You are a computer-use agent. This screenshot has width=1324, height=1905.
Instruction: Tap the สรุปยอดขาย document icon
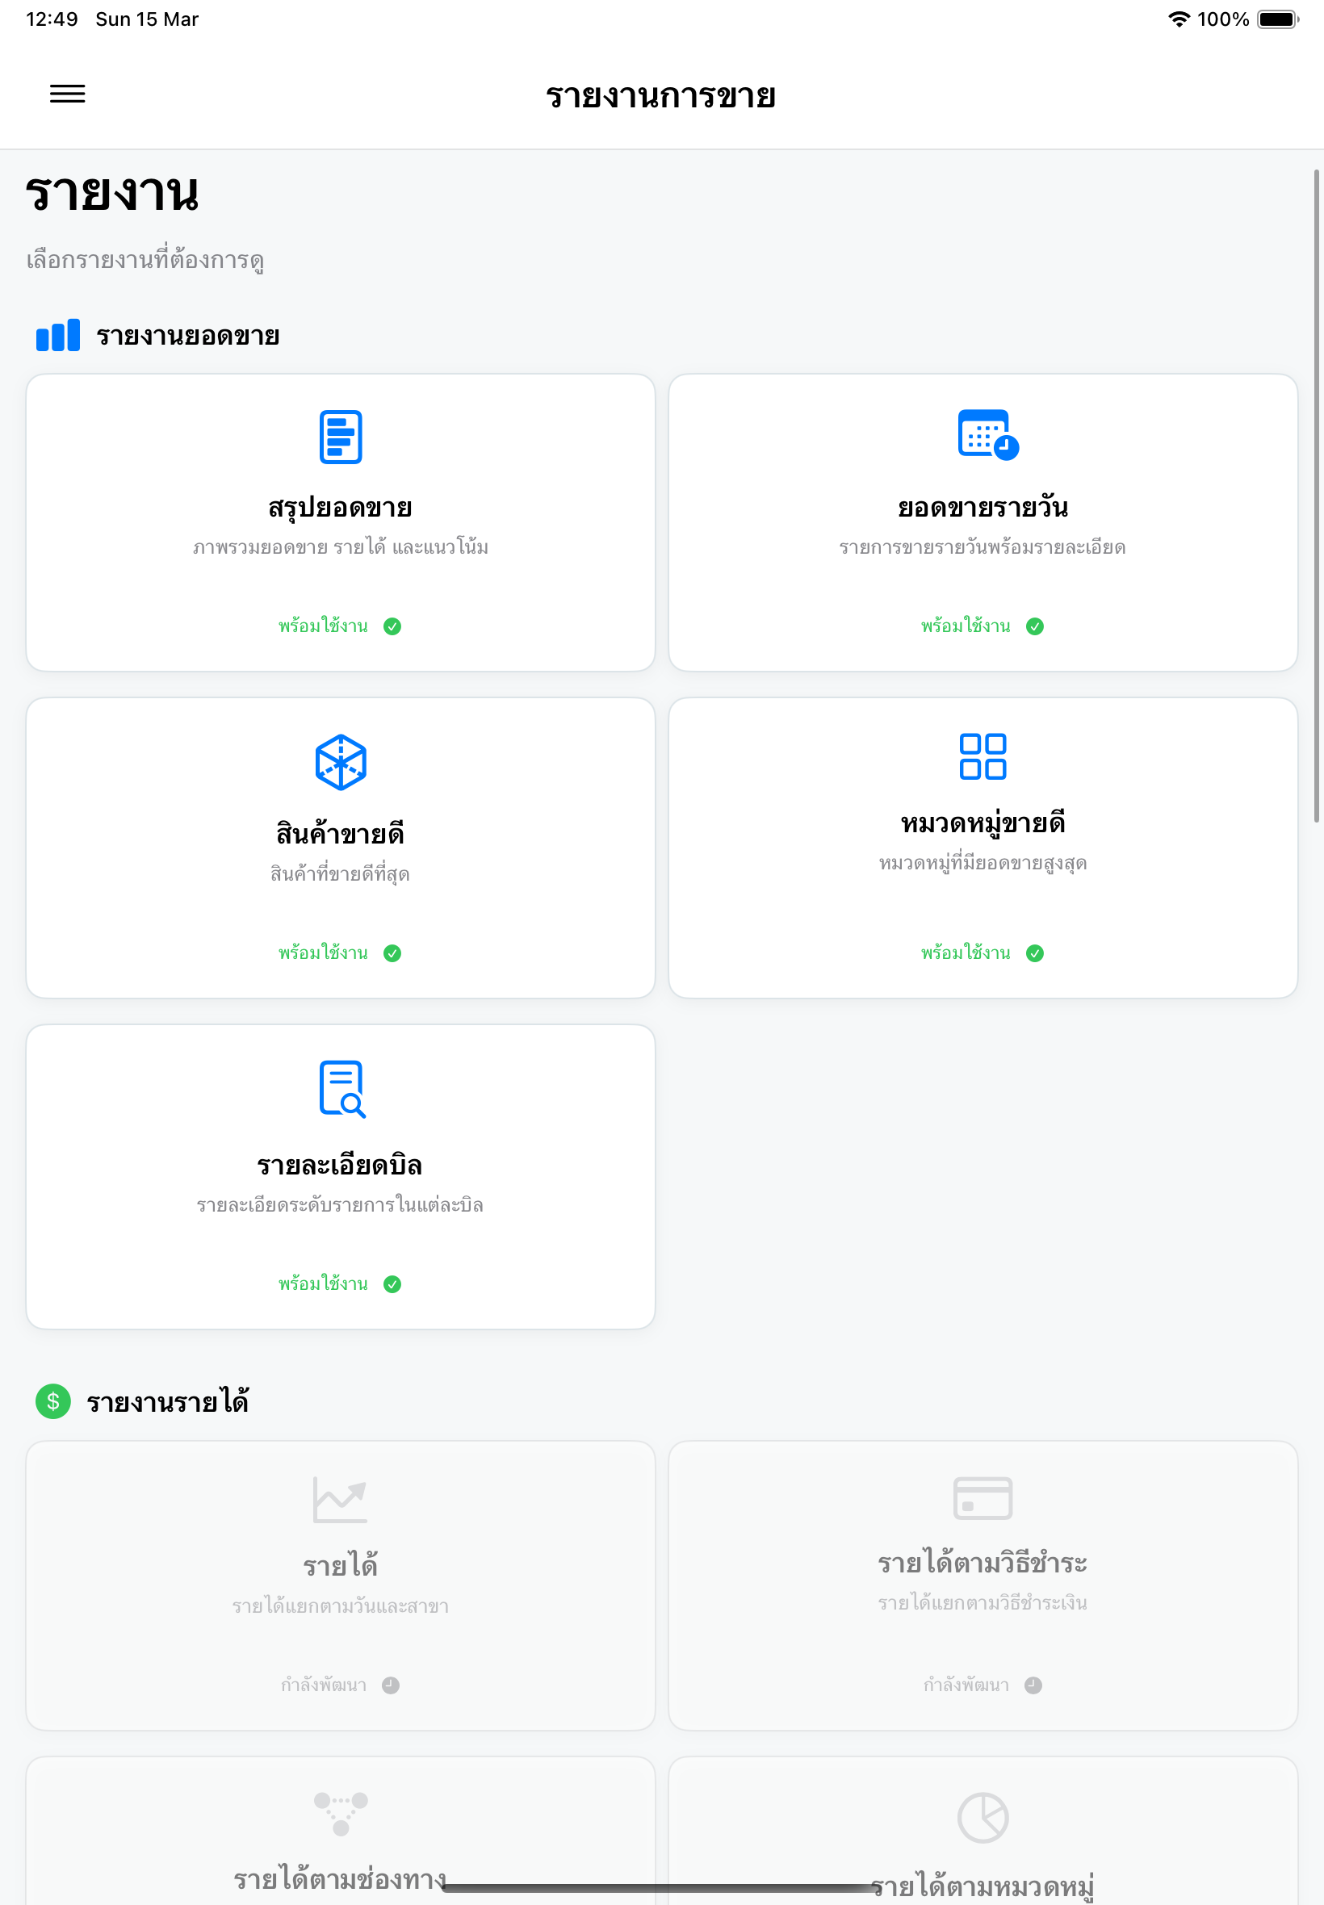tap(340, 436)
